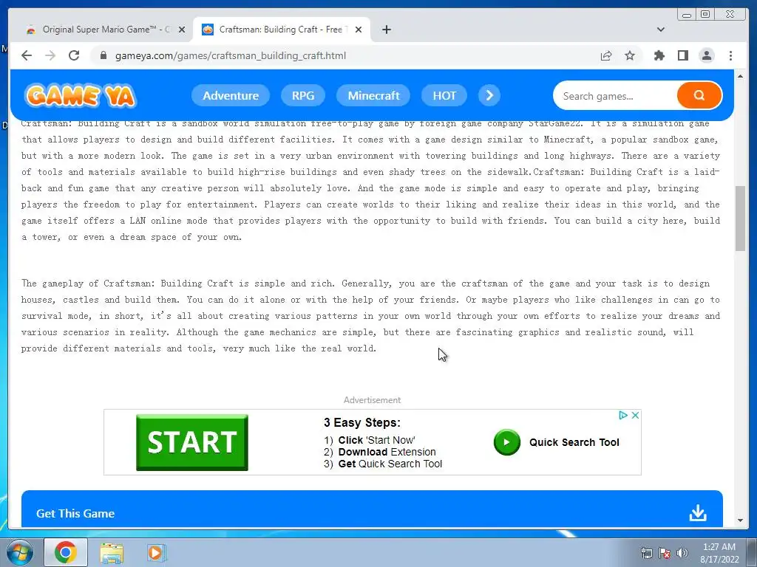
Task: Open the AdChoices triangle icon
Action: (622, 415)
